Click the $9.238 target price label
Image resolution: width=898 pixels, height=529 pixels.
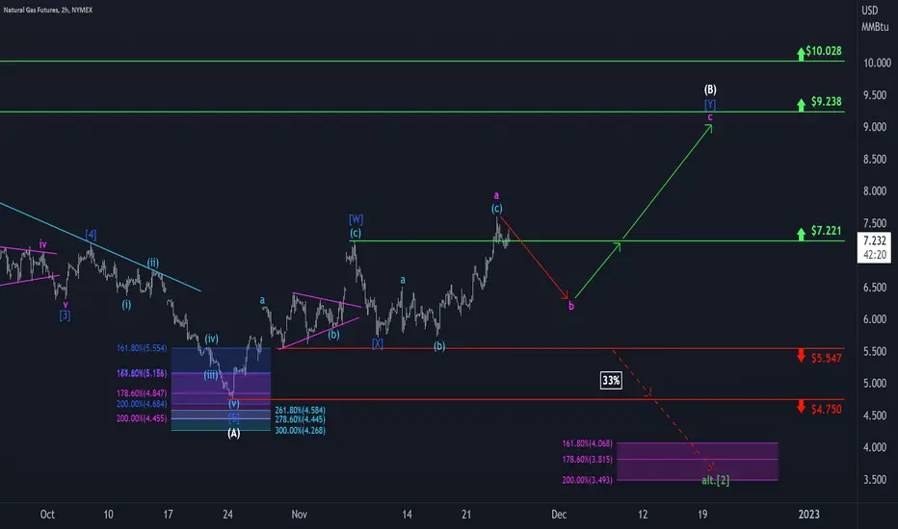point(826,102)
